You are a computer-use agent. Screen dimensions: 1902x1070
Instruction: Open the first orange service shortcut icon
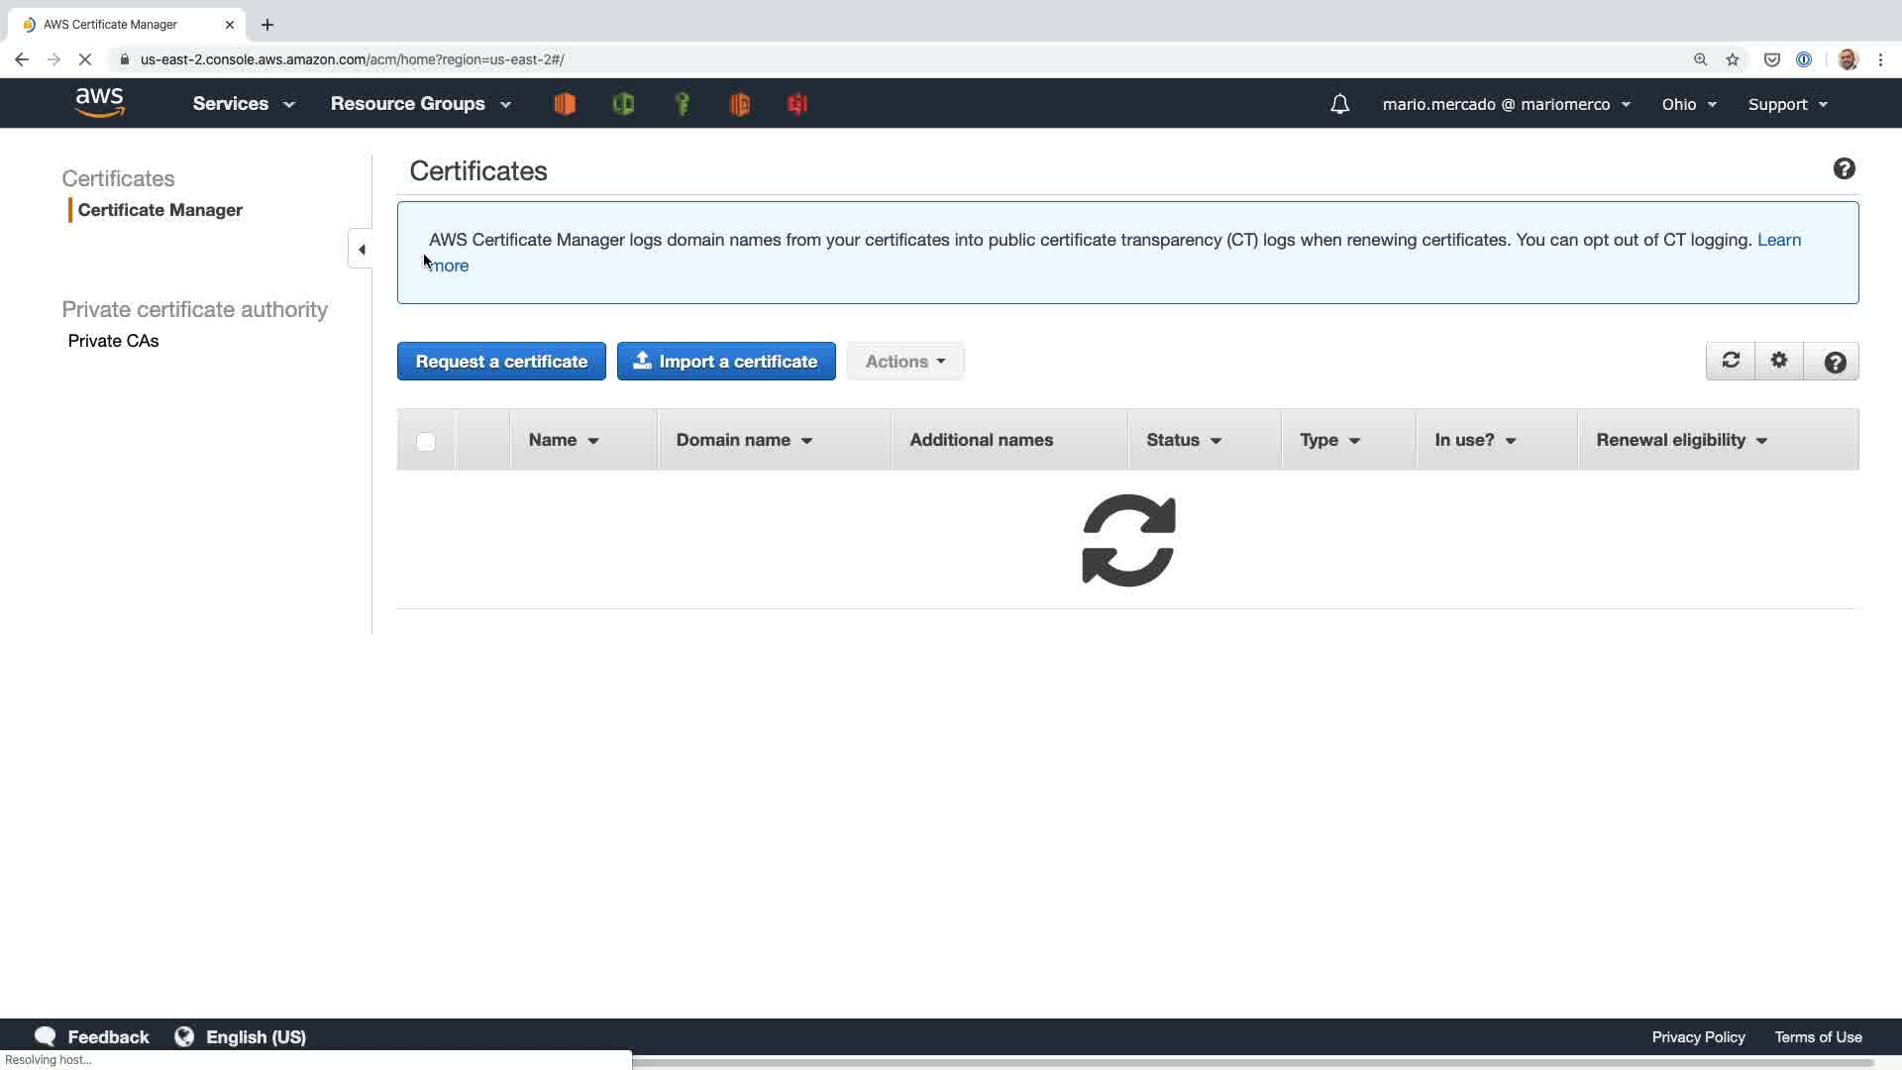[565, 104]
